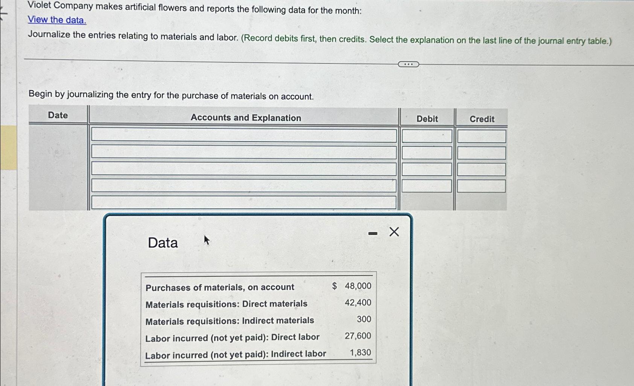Click 'Materials requisitions: Indirect materials' label
Viewport: 634px width, 386px height.
[230, 321]
